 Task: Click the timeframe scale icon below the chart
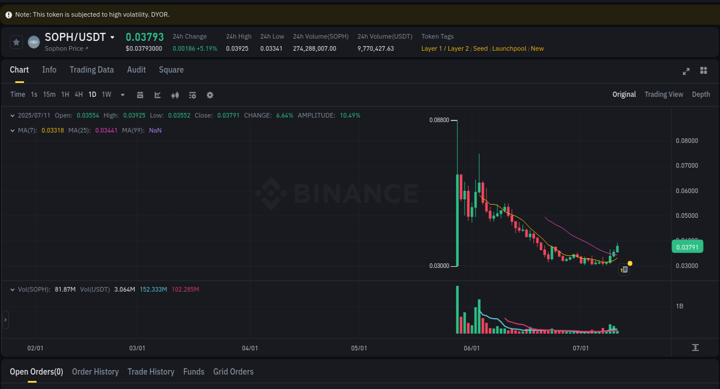[x=695, y=348]
